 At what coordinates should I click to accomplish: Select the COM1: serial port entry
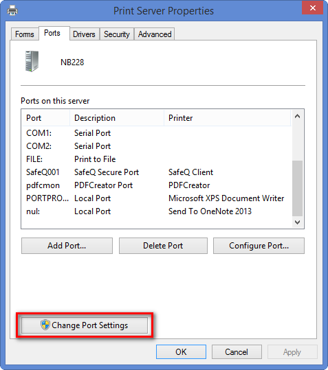tap(156, 133)
